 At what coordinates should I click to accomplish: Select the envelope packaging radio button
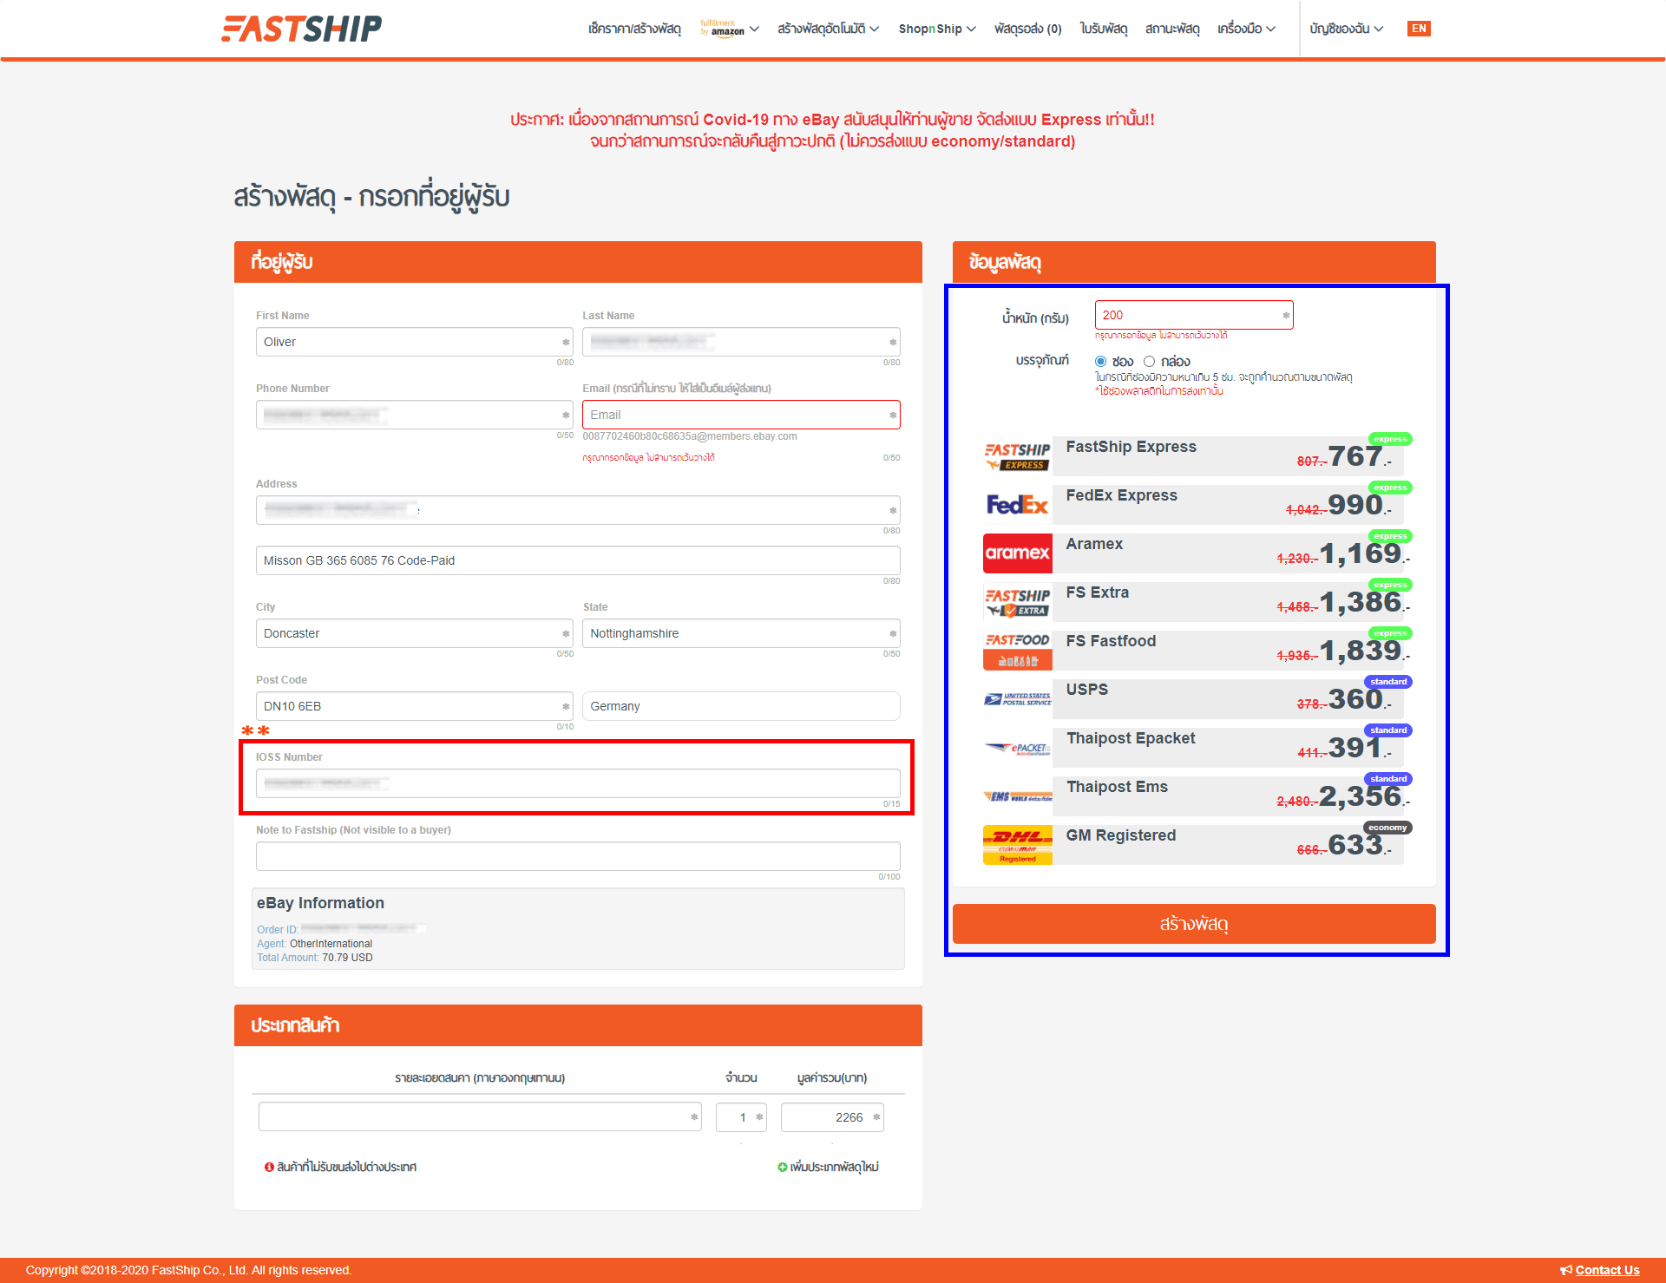(1100, 361)
